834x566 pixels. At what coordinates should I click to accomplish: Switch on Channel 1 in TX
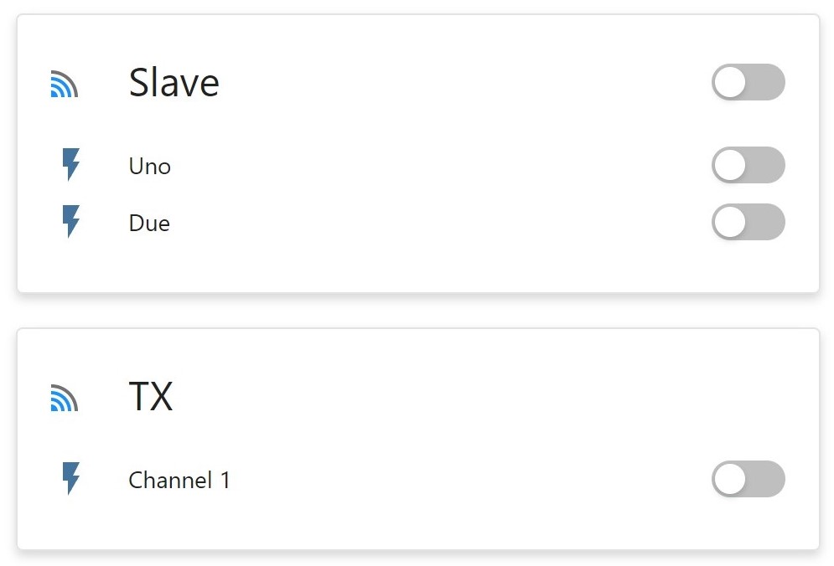coord(748,479)
